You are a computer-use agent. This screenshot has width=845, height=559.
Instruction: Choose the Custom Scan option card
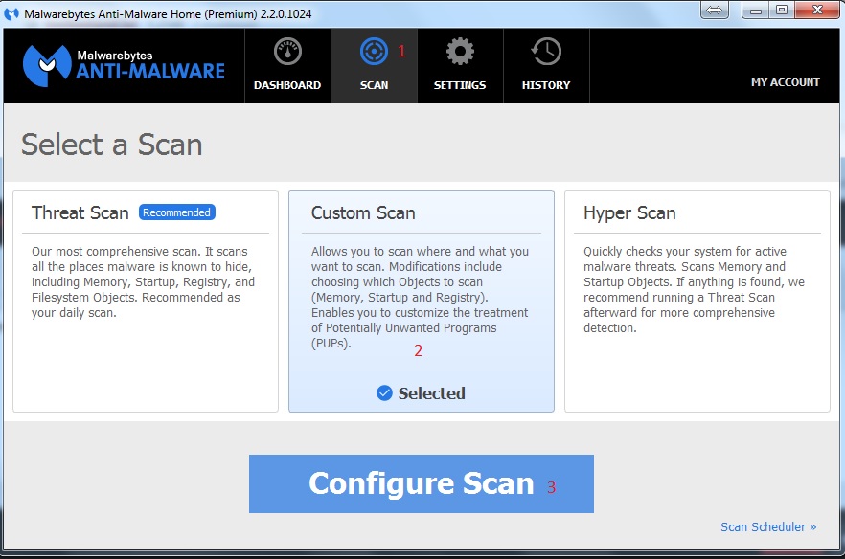(421, 302)
